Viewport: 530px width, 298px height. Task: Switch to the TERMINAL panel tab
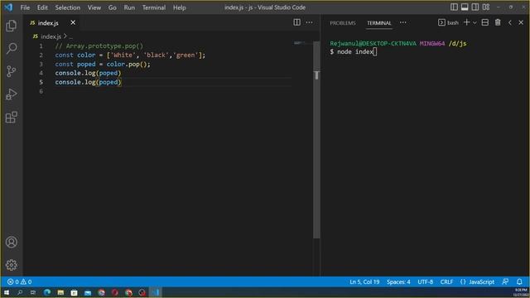pos(379,23)
